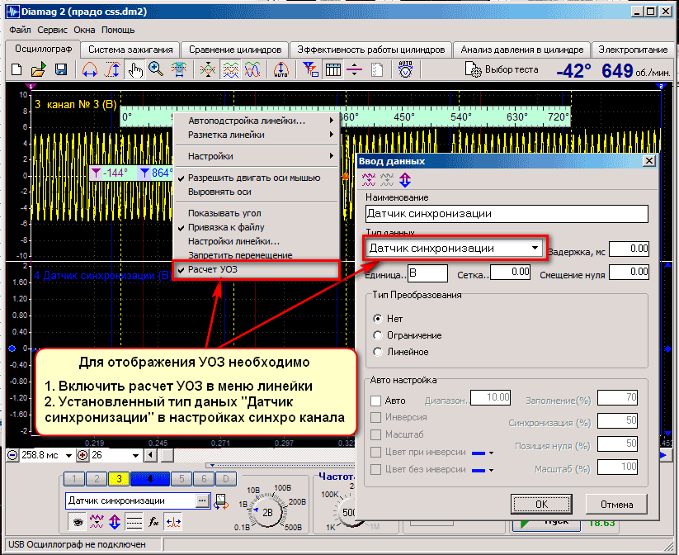Select channel 3 yellow button
679x555 pixels.
119,479
